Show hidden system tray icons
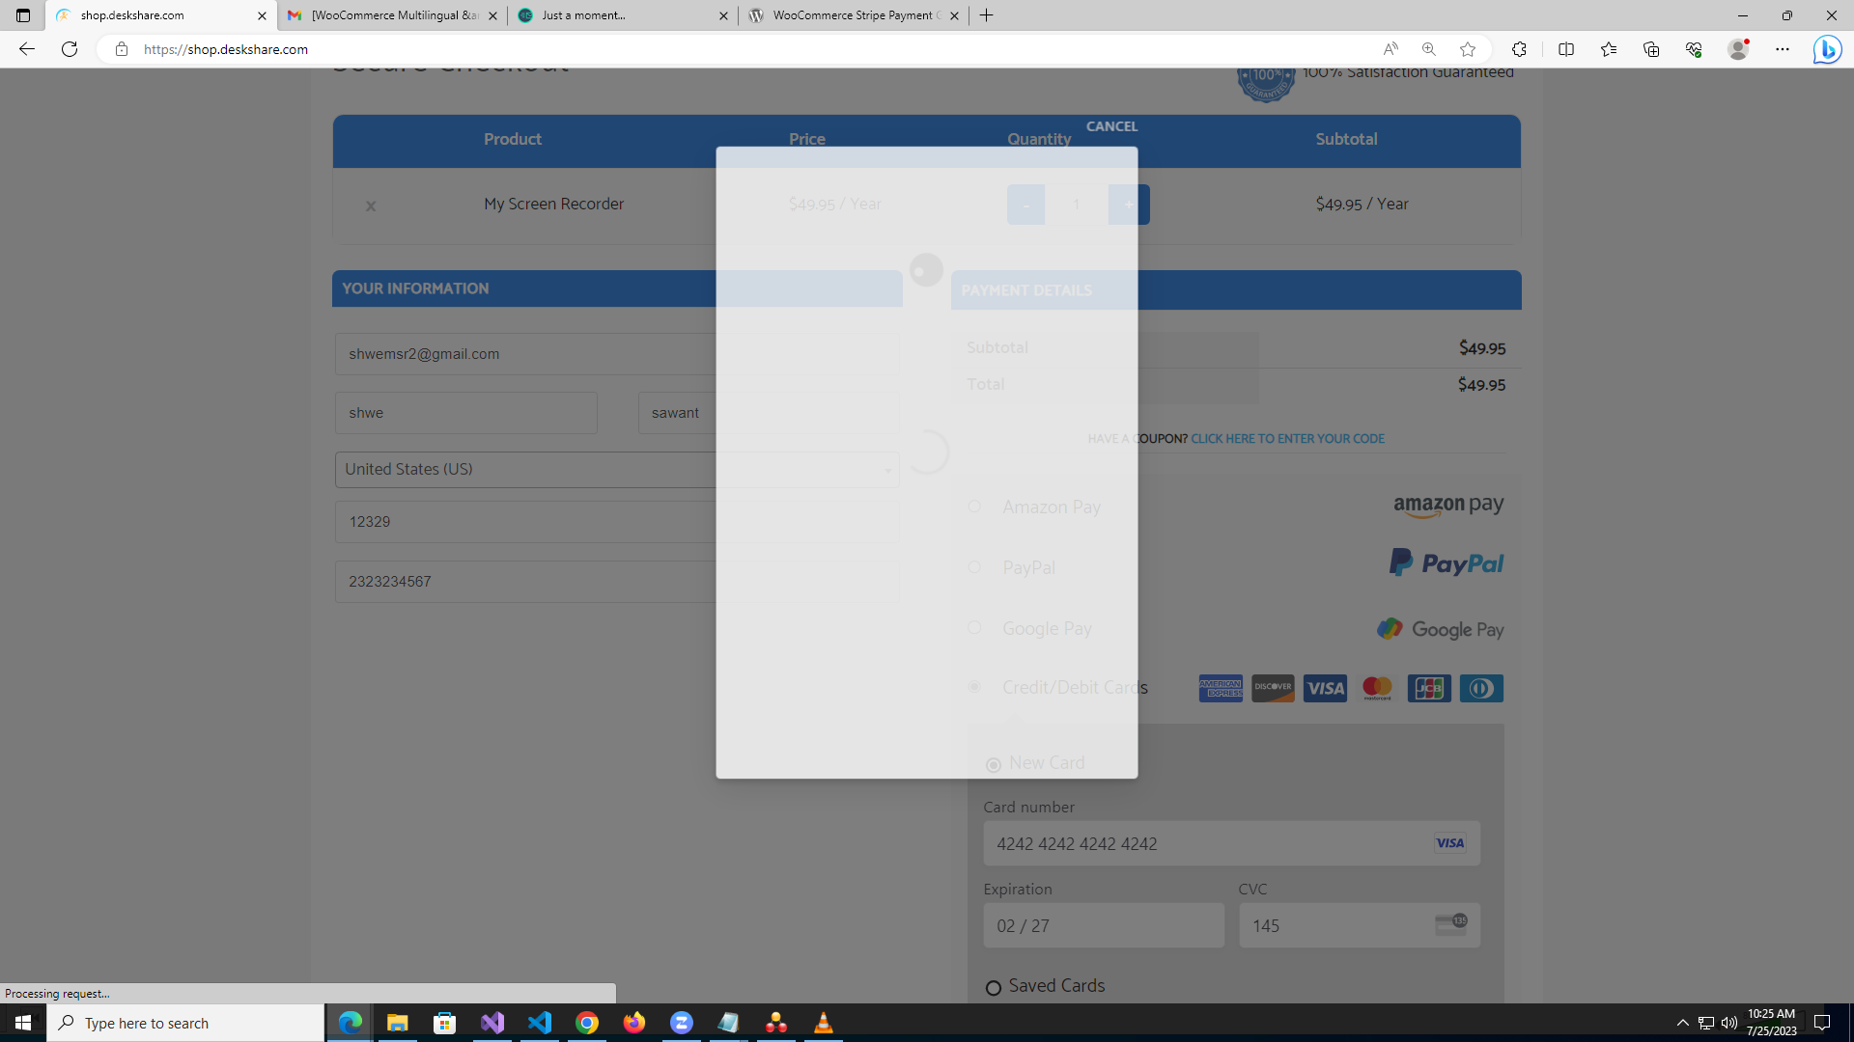Image resolution: width=1854 pixels, height=1042 pixels. [x=1682, y=1023]
